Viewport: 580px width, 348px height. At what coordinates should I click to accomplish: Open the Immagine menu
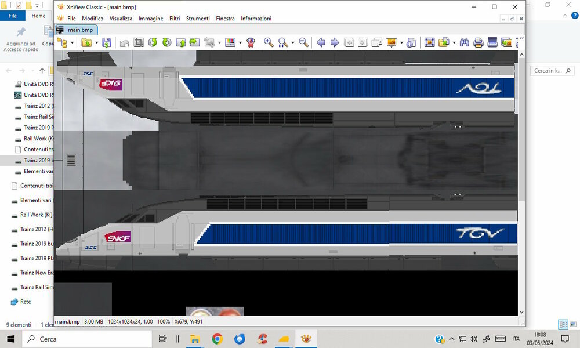[151, 19]
